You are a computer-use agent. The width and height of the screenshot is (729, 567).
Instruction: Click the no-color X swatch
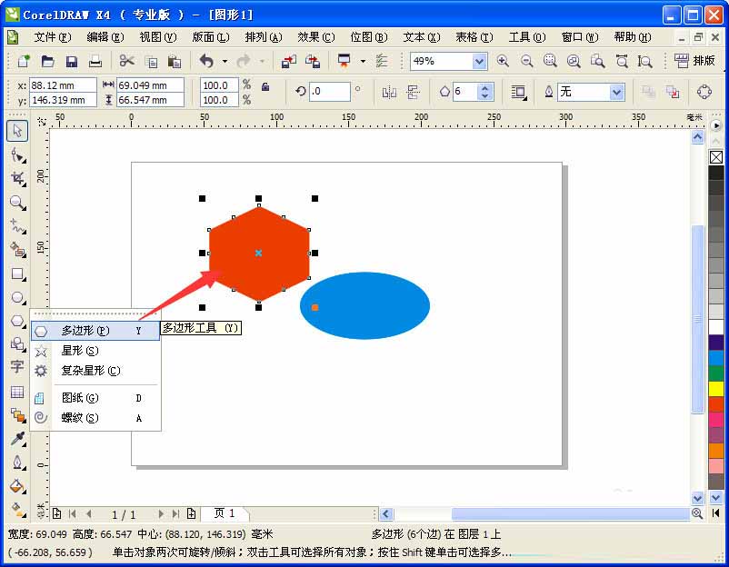(x=716, y=157)
